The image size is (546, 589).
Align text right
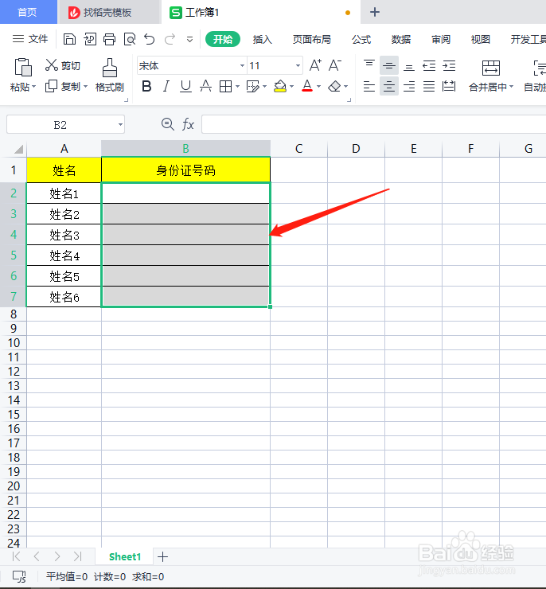click(x=409, y=87)
